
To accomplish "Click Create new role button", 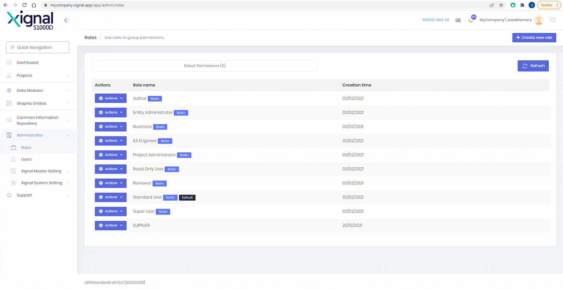I will click(x=534, y=38).
